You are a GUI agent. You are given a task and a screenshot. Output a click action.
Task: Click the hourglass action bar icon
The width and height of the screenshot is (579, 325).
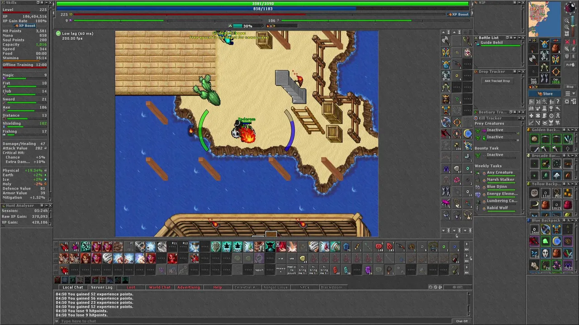pyautogui.click(x=195, y=247)
